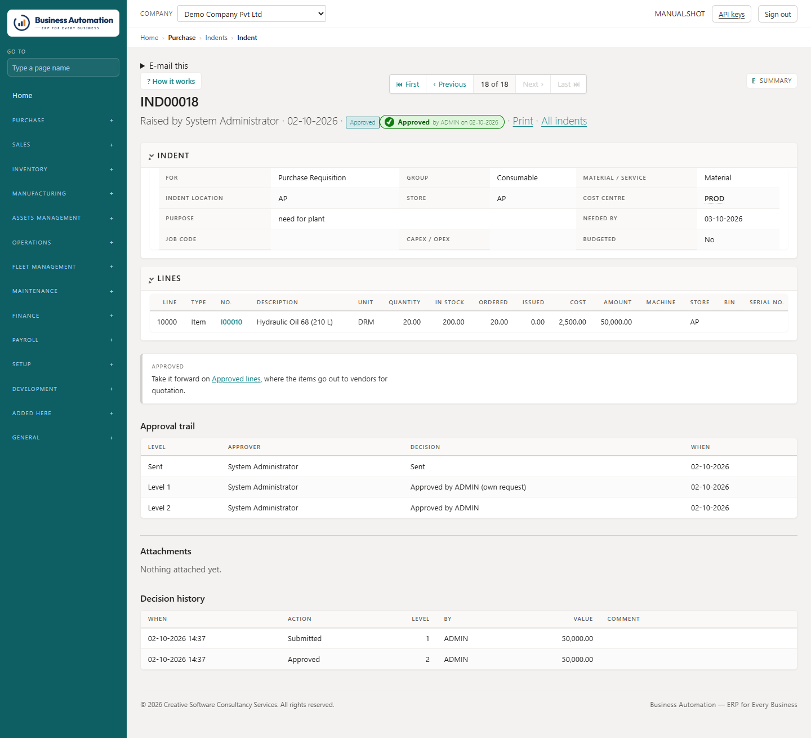Print this indent
The image size is (811, 738).
click(523, 121)
